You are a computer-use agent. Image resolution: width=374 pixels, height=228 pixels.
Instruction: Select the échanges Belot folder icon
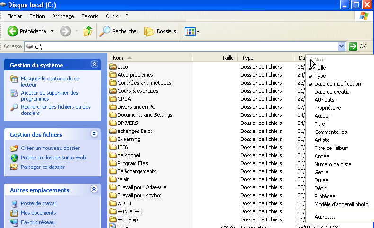[x=113, y=131]
